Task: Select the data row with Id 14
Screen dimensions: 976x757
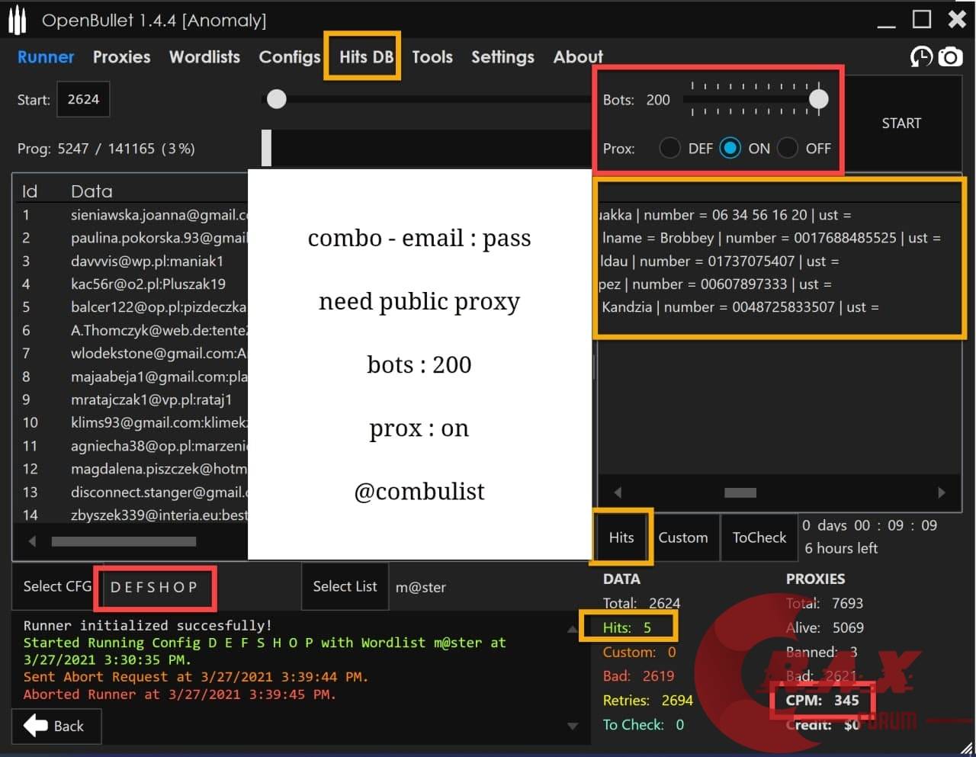Action: 131,515
